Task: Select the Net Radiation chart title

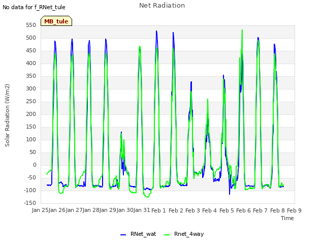Action: [162, 6]
